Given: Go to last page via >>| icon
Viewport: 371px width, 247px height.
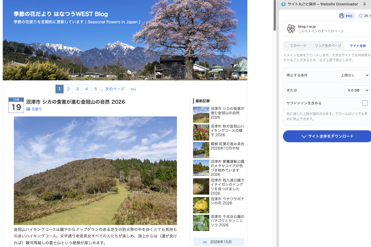Looking at the screenshot, I should 133,89.
